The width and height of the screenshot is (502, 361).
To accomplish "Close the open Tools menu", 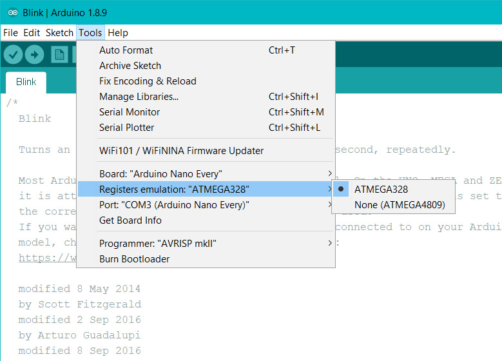I will click(90, 33).
